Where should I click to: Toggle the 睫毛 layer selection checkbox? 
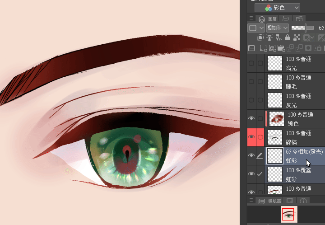[x=260, y=82]
